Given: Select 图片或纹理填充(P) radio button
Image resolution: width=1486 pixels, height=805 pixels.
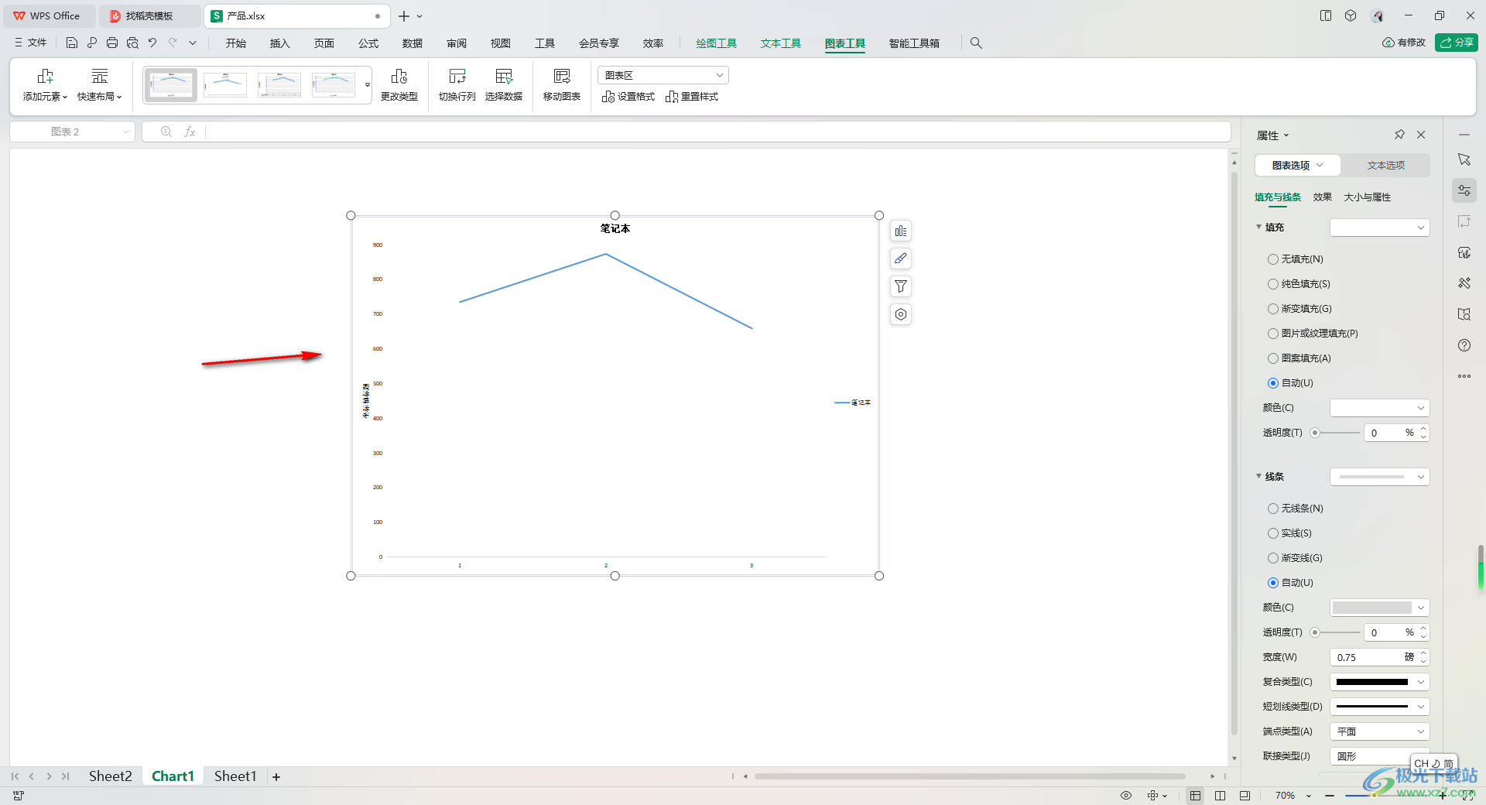Looking at the screenshot, I should [1273, 334].
